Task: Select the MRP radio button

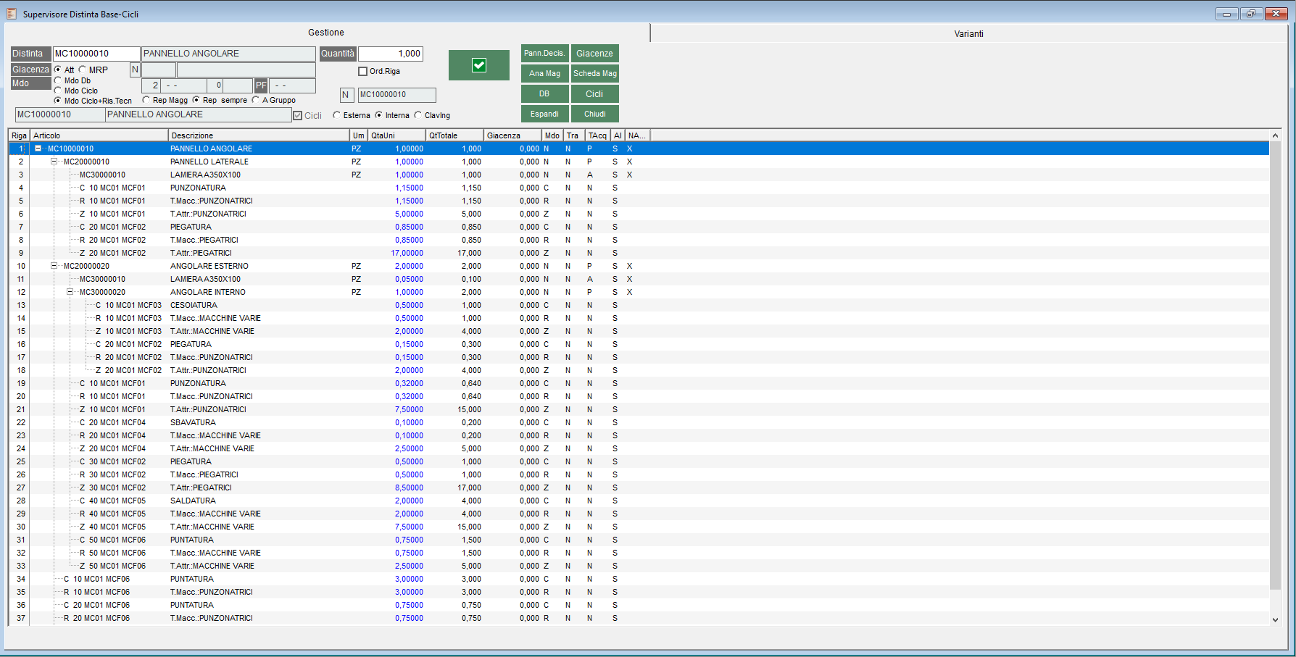Action: tap(83, 70)
